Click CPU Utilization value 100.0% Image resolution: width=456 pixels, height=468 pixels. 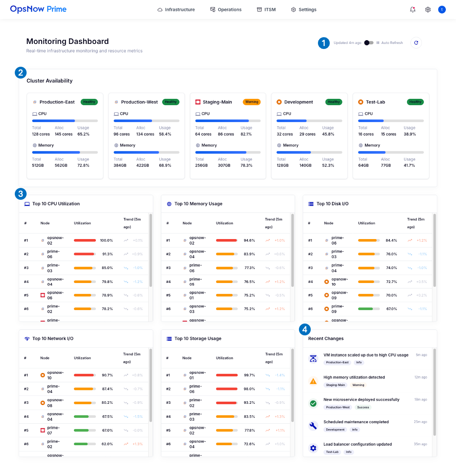(106, 240)
